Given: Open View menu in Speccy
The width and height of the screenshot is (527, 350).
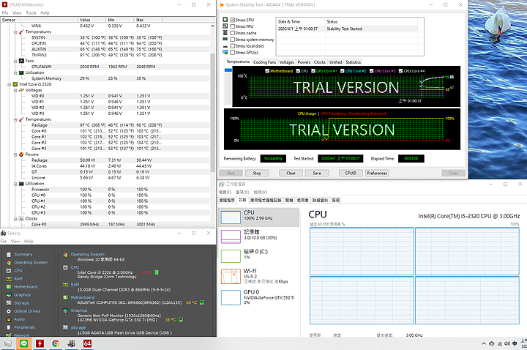Looking at the screenshot, I should (x=15, y=241).
